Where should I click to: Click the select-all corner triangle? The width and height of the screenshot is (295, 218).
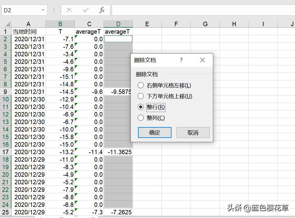point(8,24)
